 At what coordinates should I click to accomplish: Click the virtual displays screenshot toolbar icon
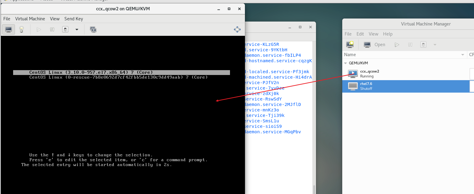(x=93, y=29)
